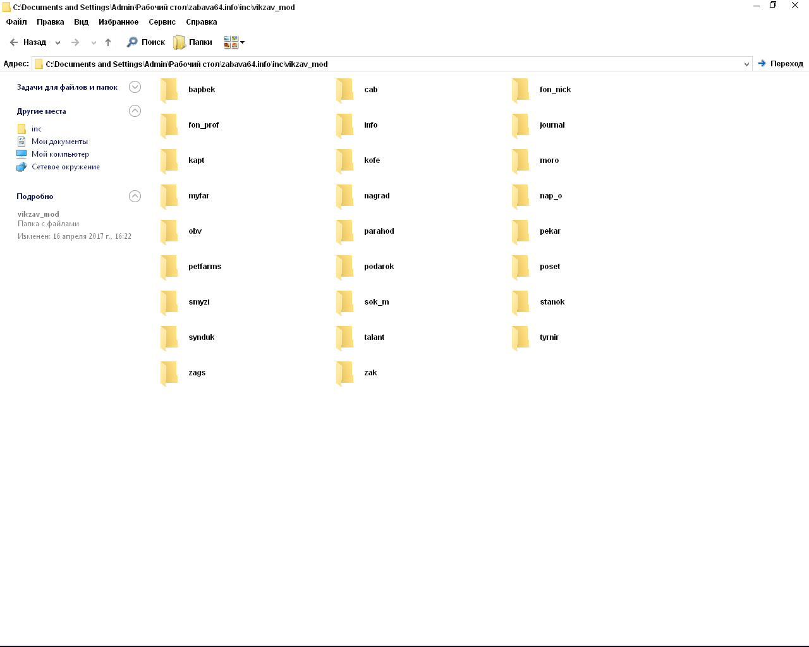This screenshot has height=647, width=809.
Task: Click the Назад back arrow button
Action: point(28,42)
